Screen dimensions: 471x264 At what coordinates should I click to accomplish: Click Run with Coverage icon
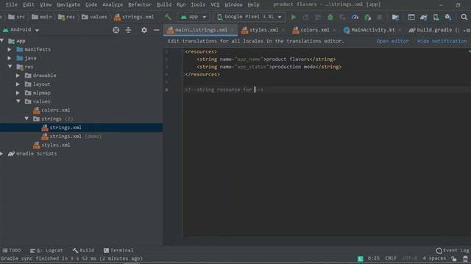pos(342,18)
